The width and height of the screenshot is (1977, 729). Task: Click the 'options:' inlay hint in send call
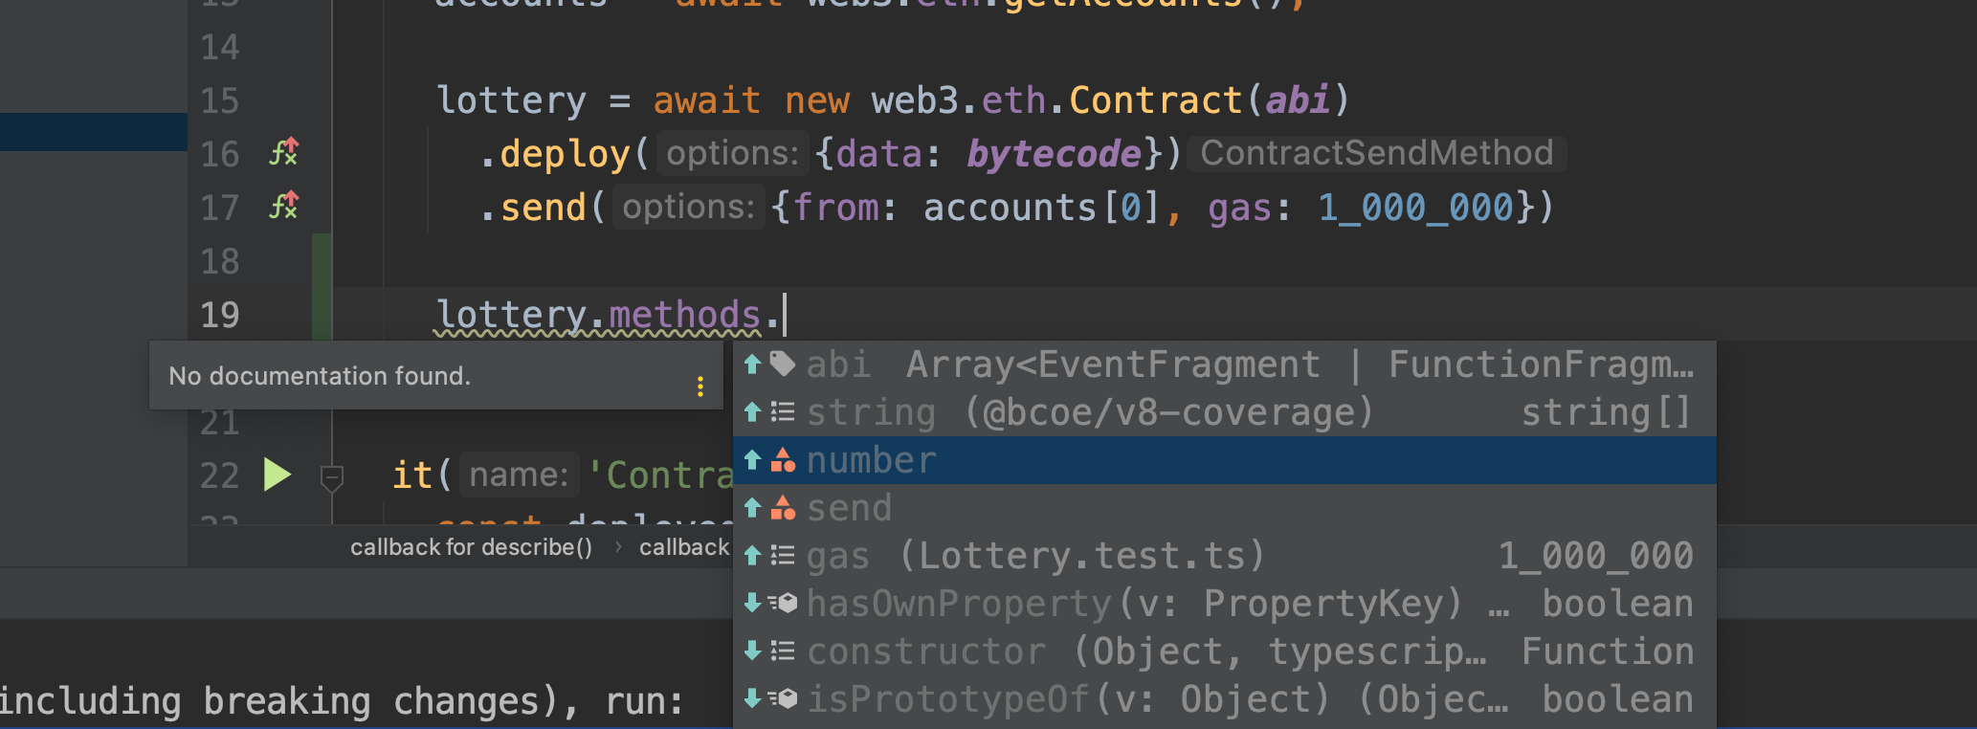pyautogui.click(x=688, y=207)
